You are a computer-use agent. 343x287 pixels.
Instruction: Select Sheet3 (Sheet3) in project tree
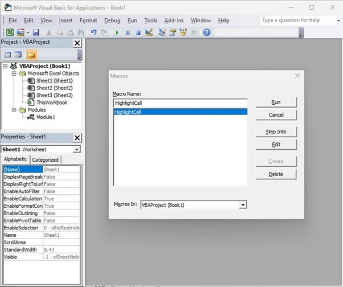point(55,95)
